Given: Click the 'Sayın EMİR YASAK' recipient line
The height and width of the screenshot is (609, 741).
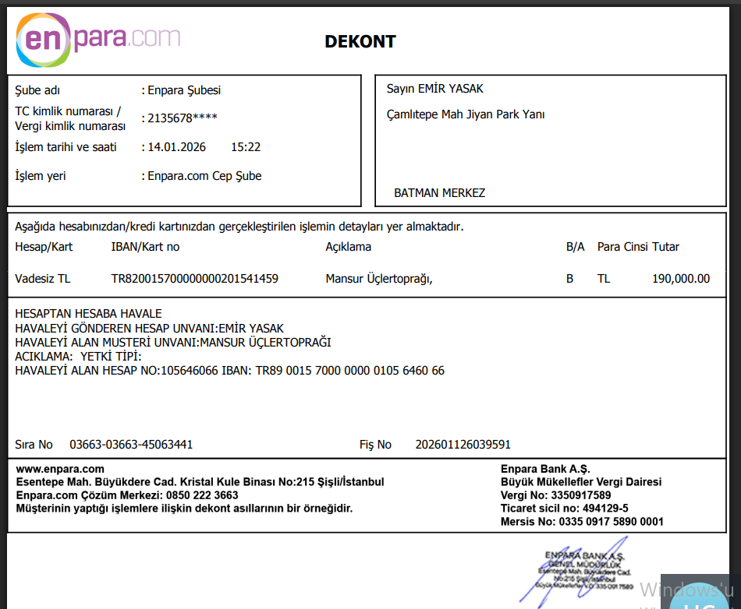Looking at the screenshot, I should 434,89.
